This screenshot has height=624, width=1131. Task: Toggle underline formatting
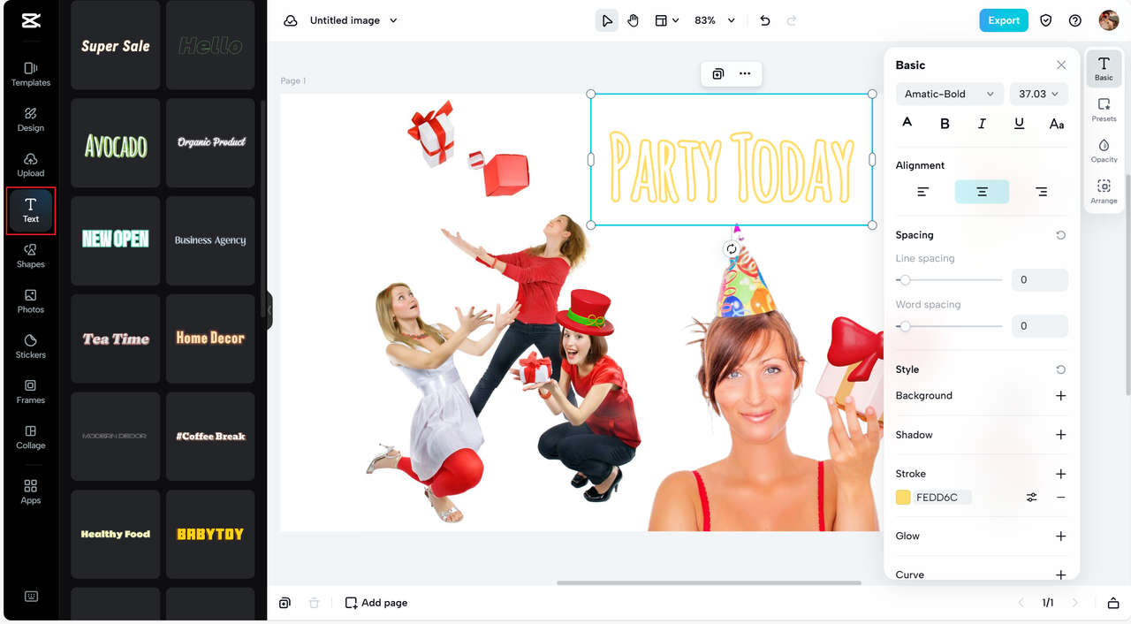click(x=1019, y=124)
